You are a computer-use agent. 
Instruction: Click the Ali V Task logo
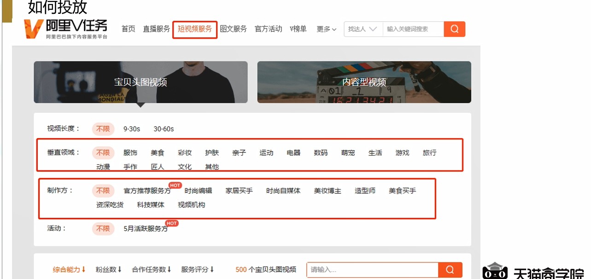66,29
